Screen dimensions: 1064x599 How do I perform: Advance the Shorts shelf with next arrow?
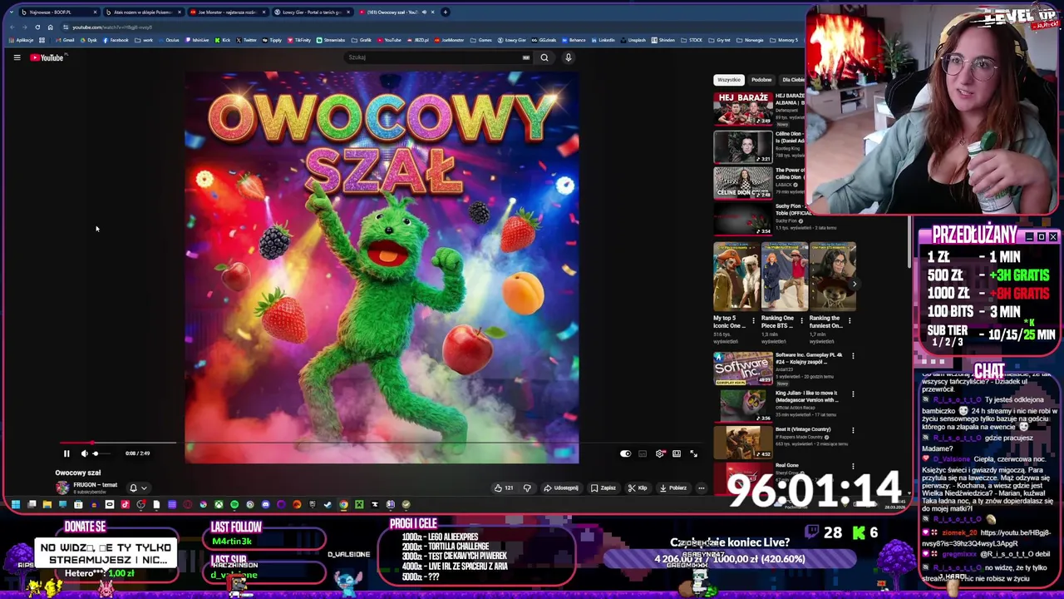tap(855, 284)
